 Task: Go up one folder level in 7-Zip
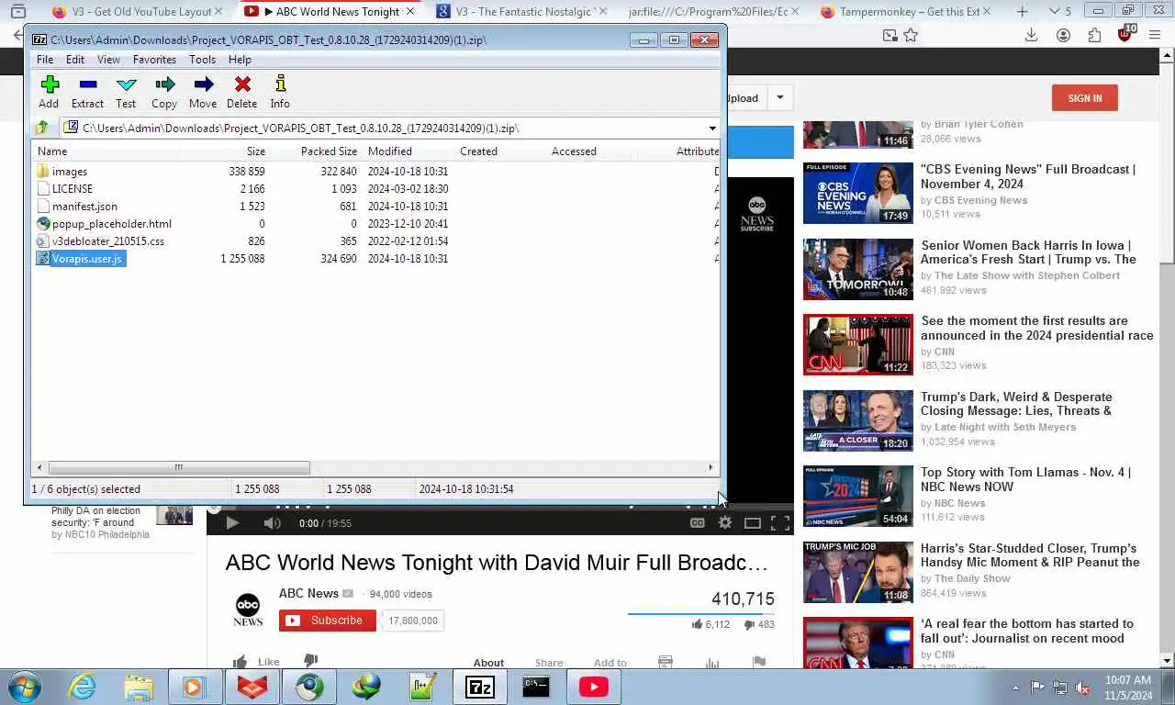point(41,129)
